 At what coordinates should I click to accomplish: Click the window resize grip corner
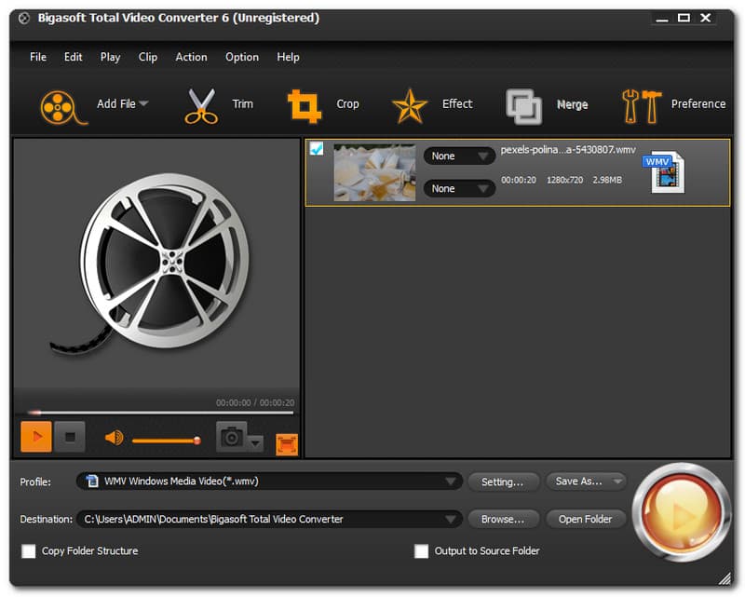click(x=725, y=578)
